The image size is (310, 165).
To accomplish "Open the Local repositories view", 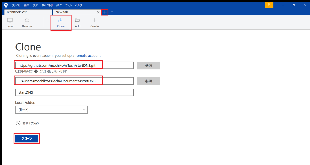I will pyautogui.click(x=10, y=23).
